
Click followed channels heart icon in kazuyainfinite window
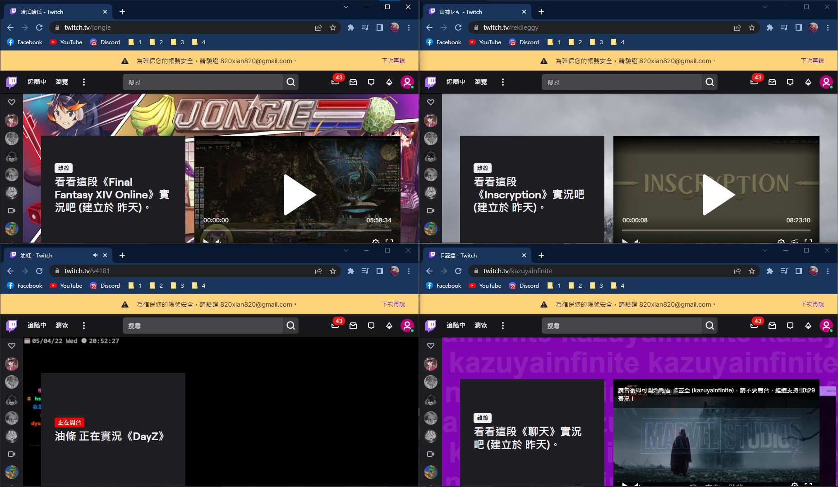[x=431, y=346]
